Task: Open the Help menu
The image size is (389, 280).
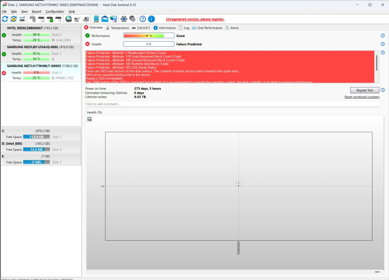Action: tap(71, 12)
